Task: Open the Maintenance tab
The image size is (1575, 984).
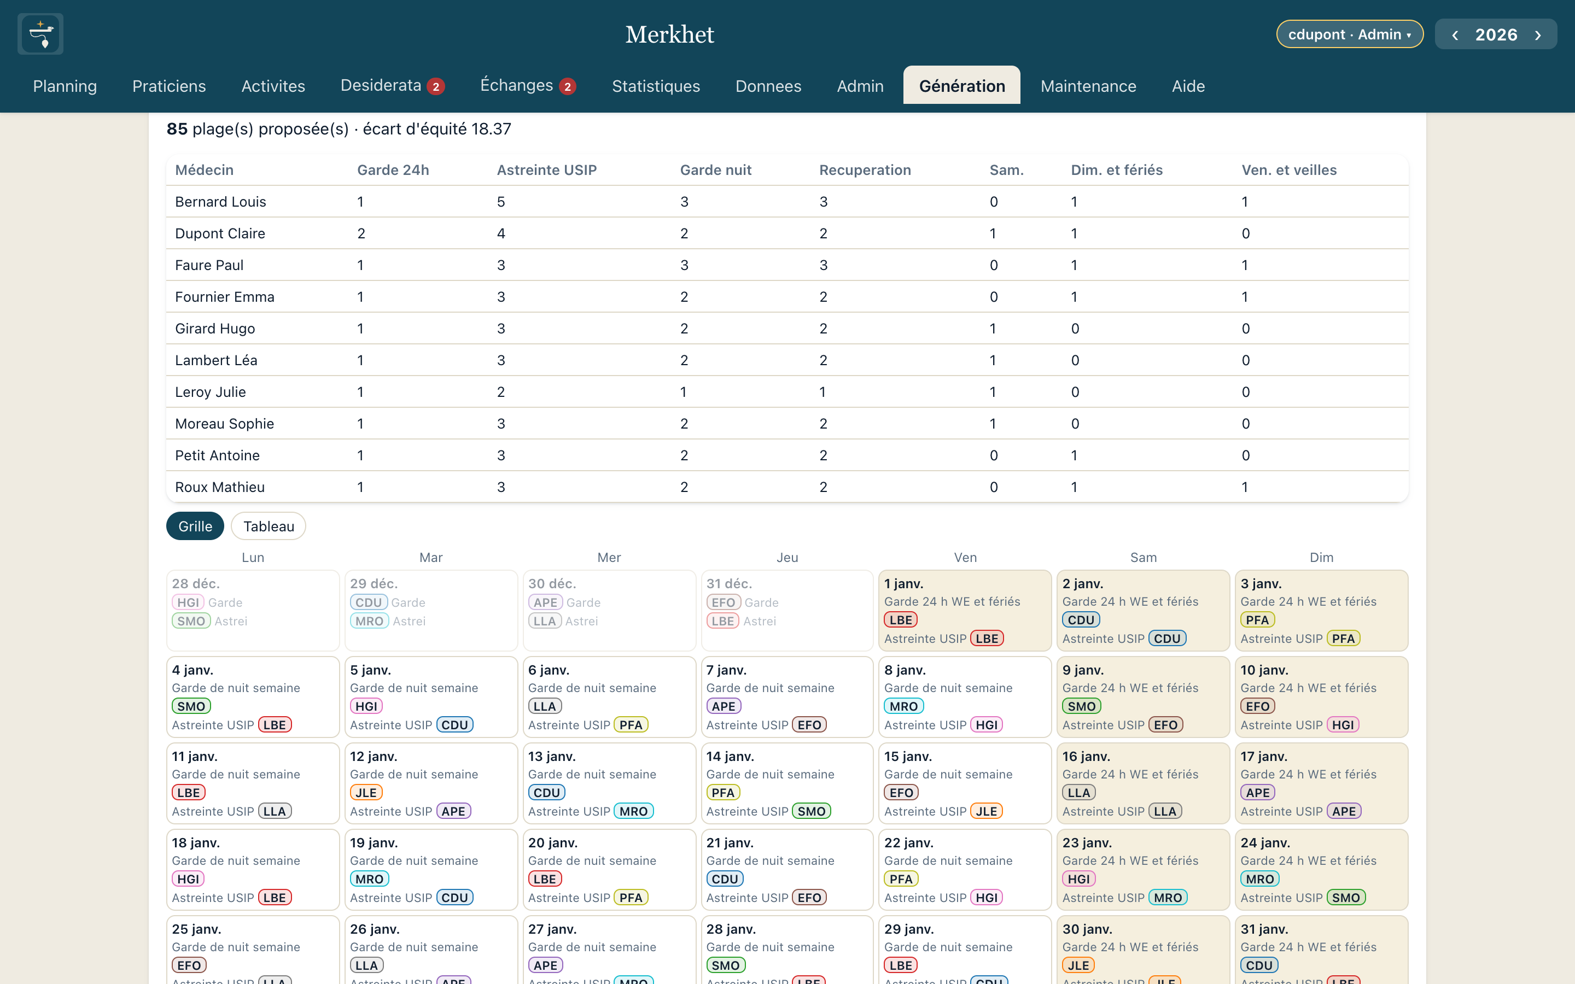Action: [x=1088, y=86]
